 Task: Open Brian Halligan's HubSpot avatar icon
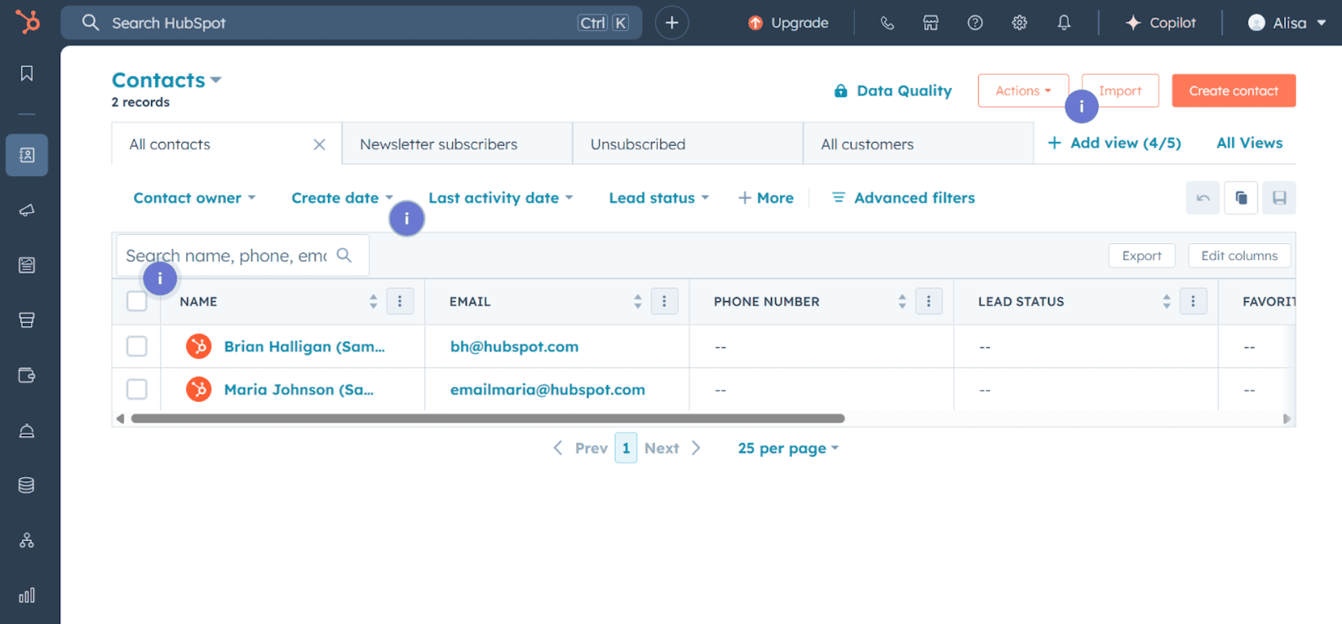(x=199, y=346)
